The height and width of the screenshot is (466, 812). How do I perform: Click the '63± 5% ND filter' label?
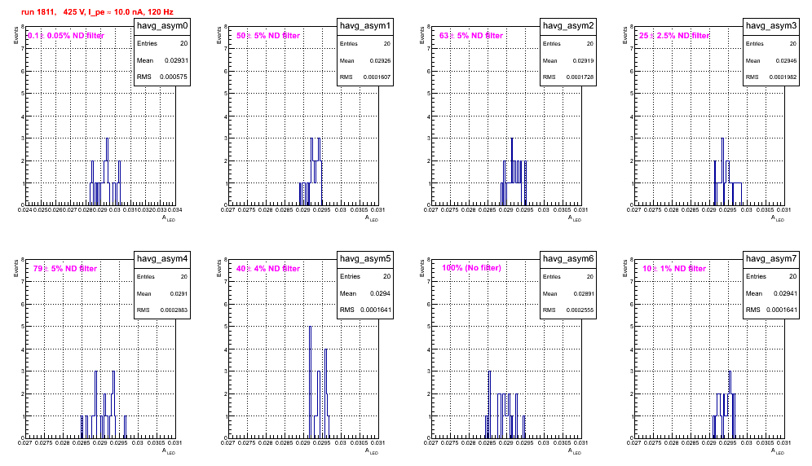[x=471, y=36]
